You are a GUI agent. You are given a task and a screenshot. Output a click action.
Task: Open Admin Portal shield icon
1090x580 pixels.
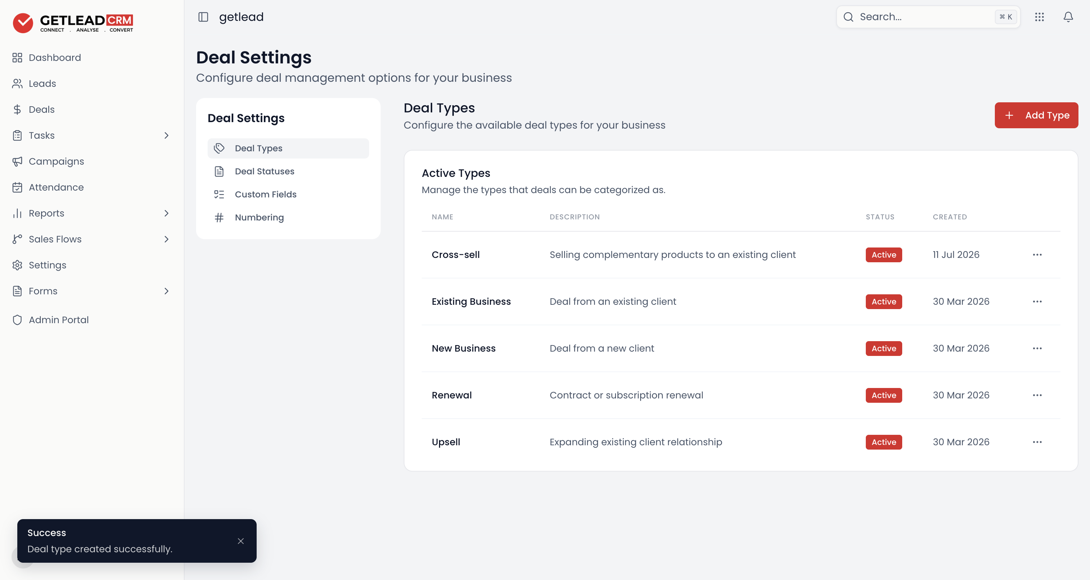(x=17, y=320)
